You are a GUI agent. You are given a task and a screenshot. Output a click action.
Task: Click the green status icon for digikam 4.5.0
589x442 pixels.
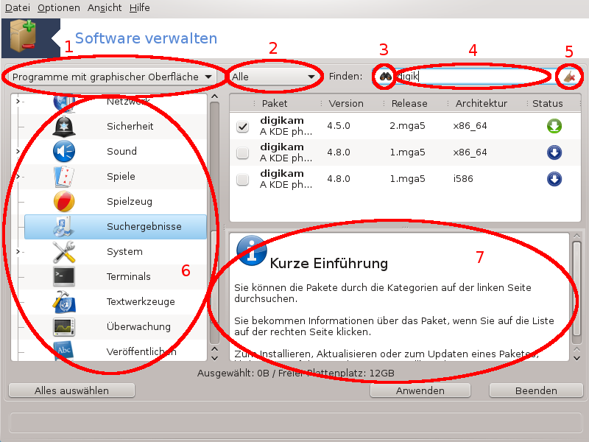pos(554,126)
